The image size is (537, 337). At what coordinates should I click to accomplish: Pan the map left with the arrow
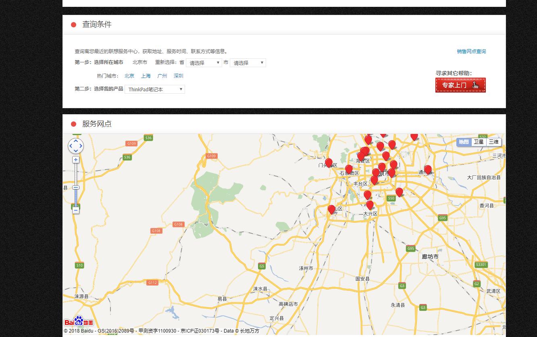71,146
